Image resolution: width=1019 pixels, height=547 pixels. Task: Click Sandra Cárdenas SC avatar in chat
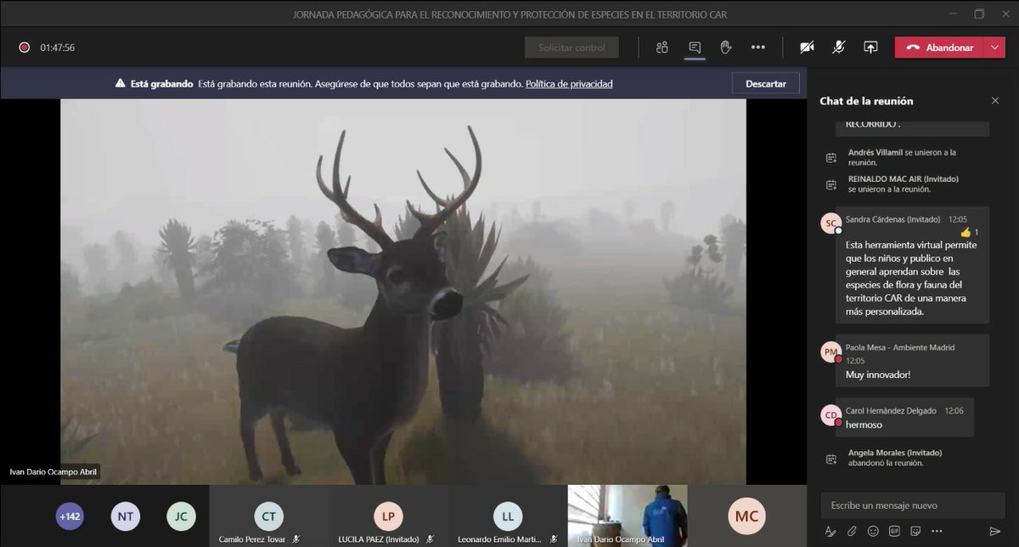(x=830, y=223)
